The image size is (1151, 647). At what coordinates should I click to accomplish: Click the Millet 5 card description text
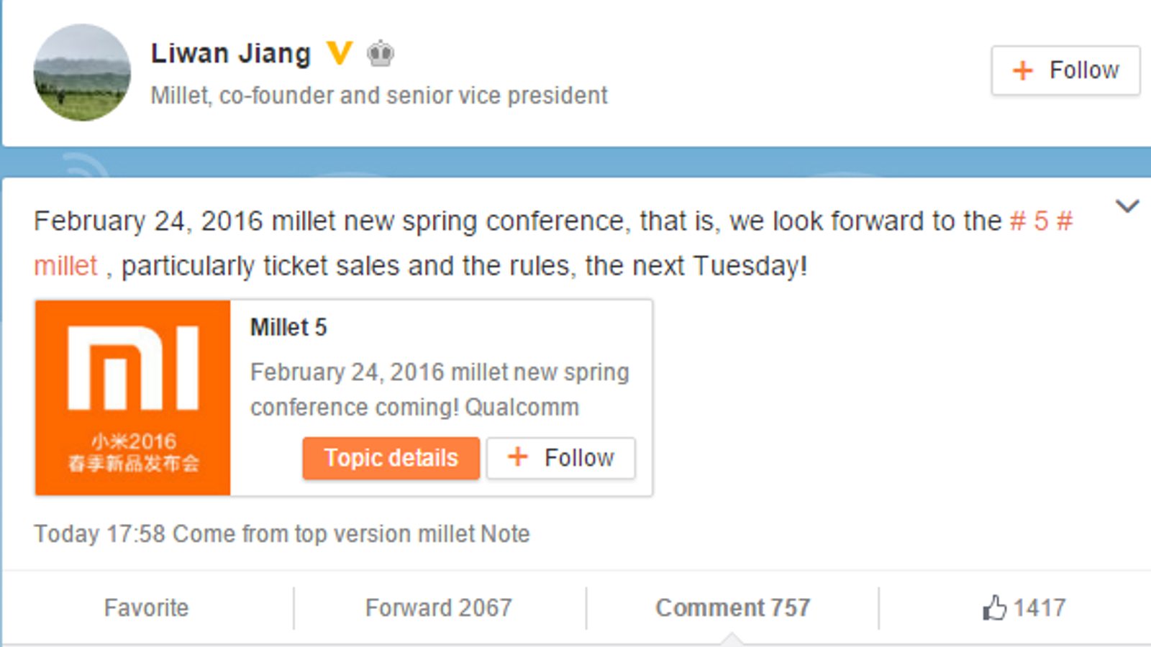tap(439, 390)
